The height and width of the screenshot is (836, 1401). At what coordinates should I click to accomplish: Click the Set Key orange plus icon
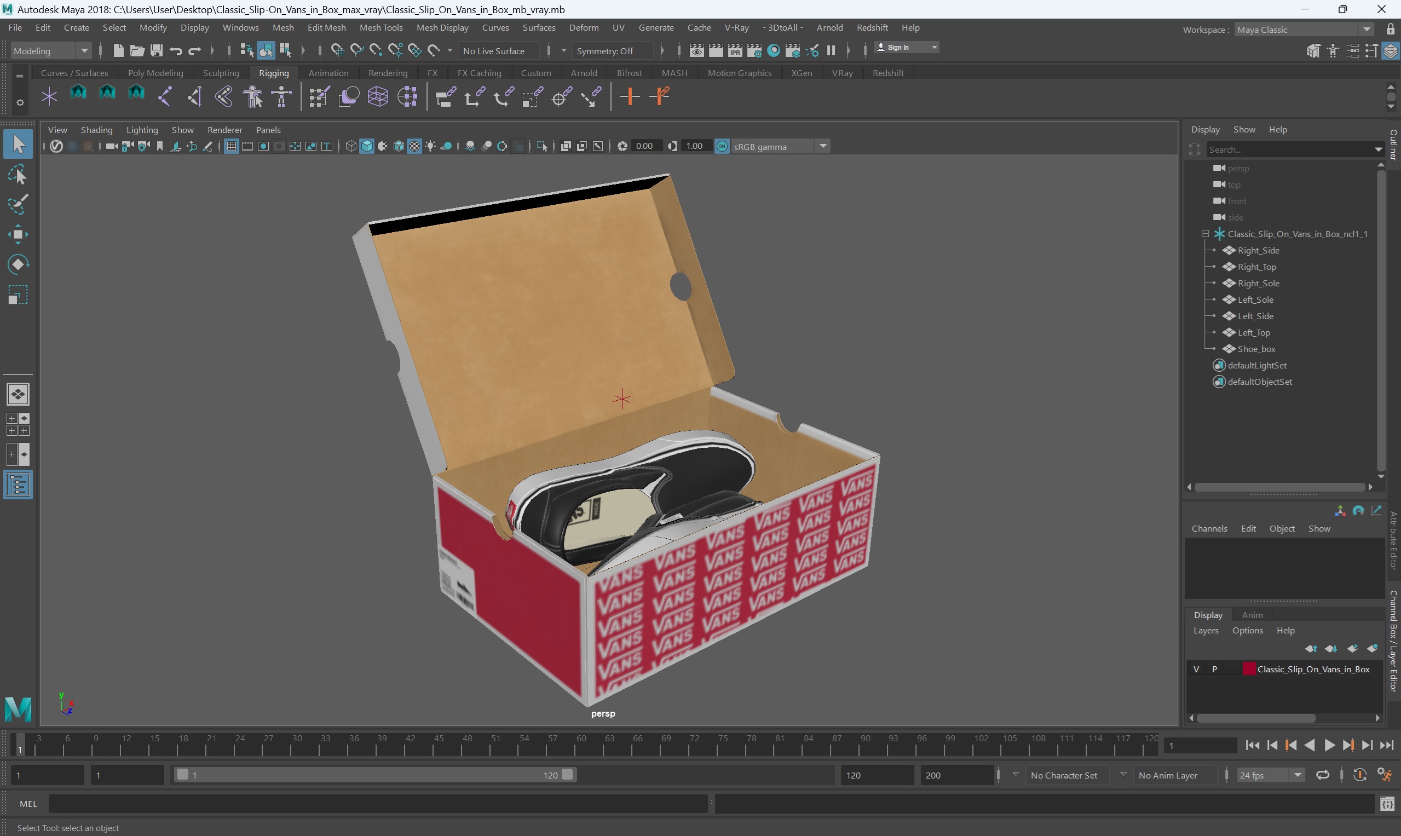(x=630, y=96)
